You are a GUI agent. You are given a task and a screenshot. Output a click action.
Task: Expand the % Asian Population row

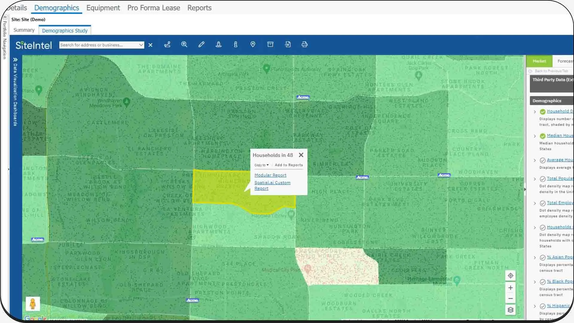pyautogui.click(x=535, y=258)
